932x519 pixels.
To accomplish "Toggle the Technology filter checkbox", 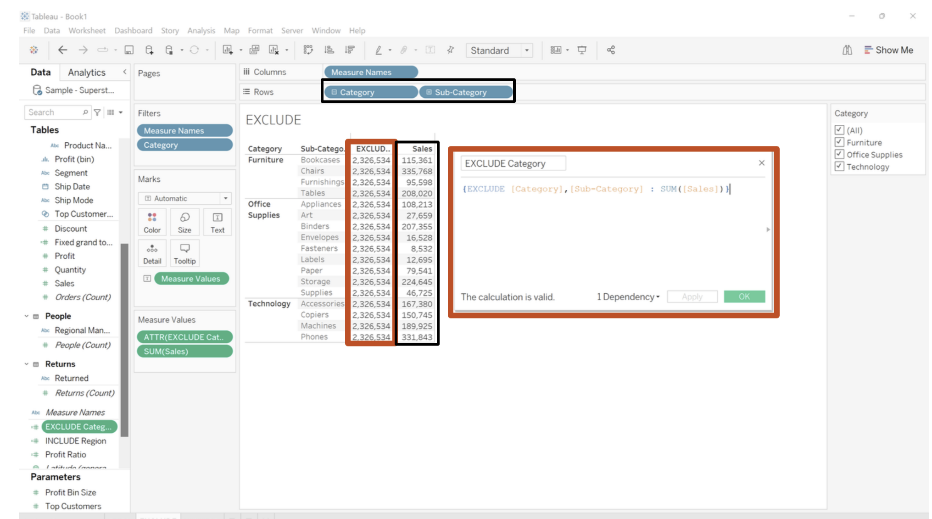I will [839, 167].
